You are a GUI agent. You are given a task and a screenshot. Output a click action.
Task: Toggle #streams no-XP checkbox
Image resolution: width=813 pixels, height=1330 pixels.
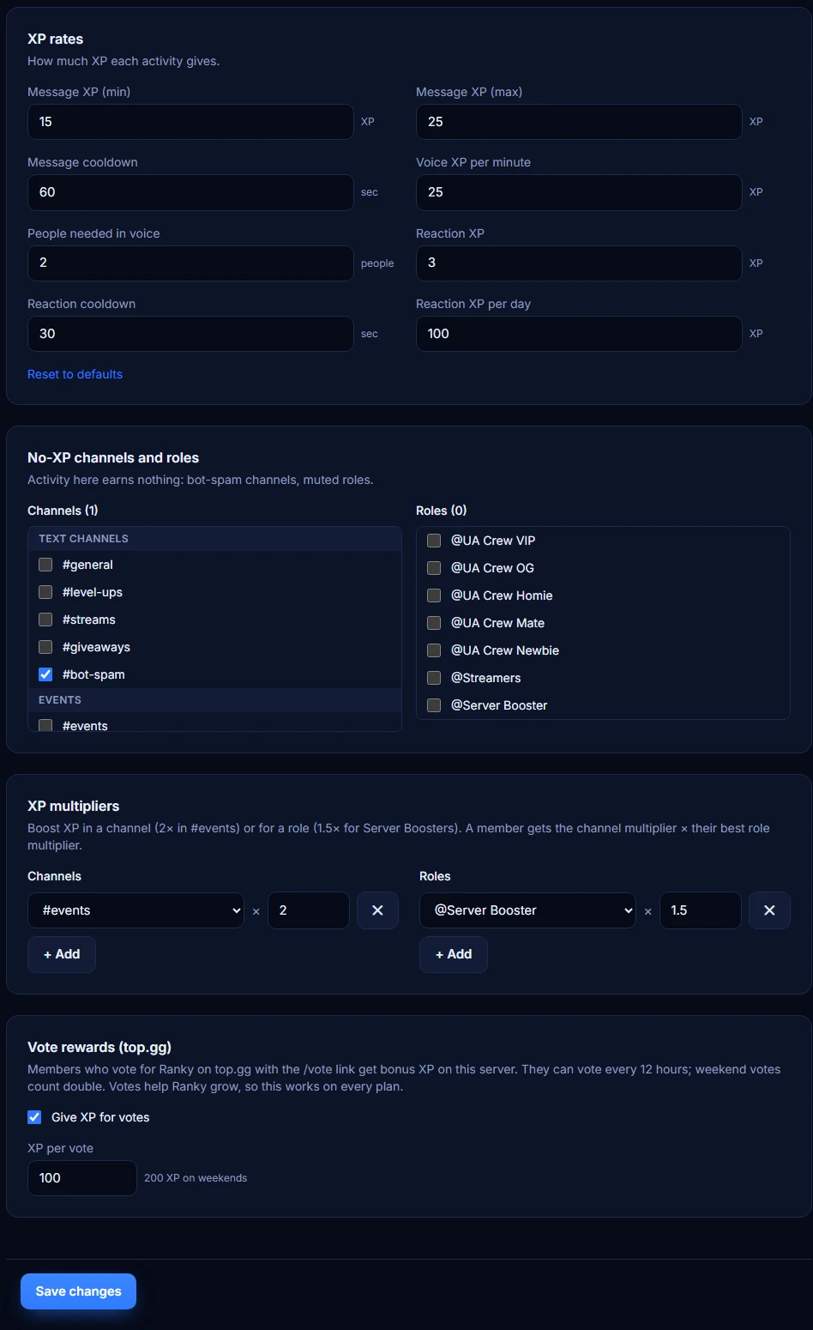click(45, 620)
